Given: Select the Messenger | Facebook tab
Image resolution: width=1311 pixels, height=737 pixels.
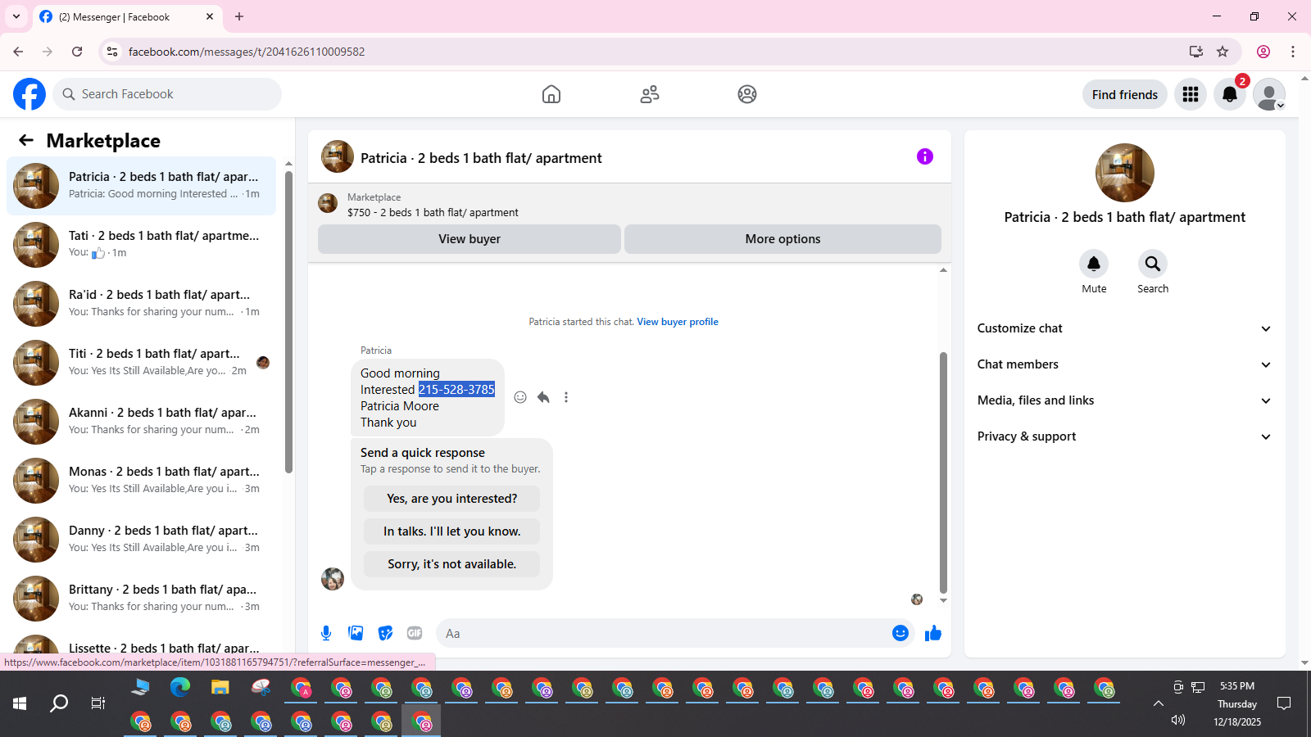Looking at the screenshot, I should tap(128, 16).
